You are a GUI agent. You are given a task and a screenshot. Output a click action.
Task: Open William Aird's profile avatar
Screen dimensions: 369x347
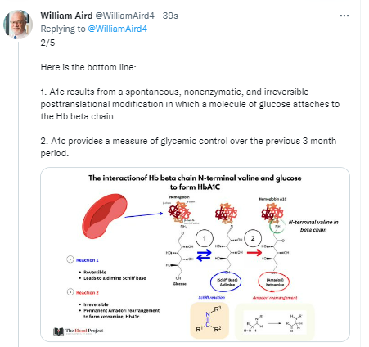tap(18, 25)
